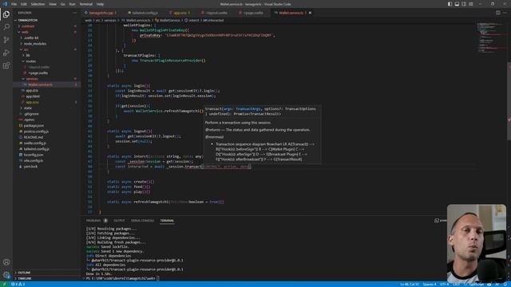The width and height of the screenshot is (511, 287).
Task: Open the Selection menu
Action: tap(38, 4)
